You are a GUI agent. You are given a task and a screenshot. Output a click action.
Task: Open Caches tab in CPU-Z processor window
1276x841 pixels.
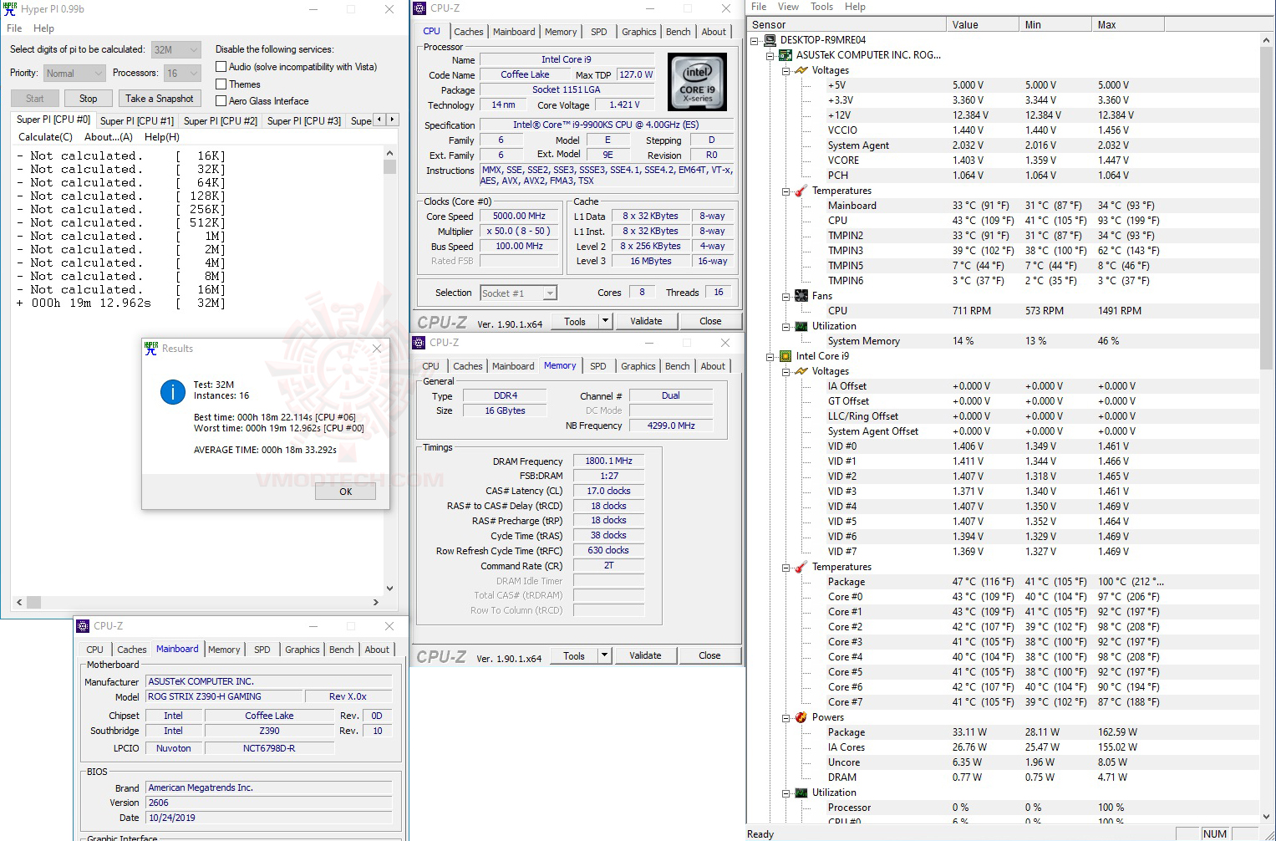(469, 32)
